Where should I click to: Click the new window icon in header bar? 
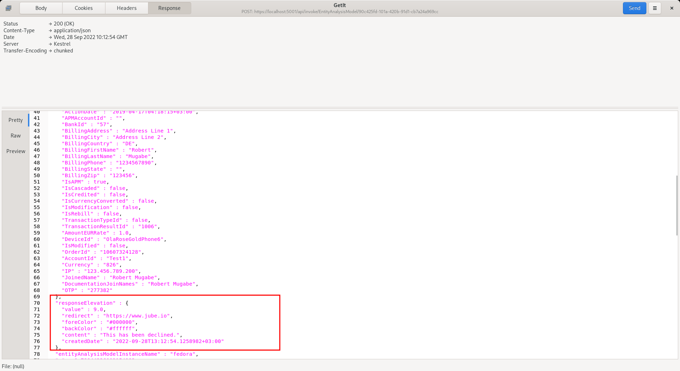click(8, 8)
